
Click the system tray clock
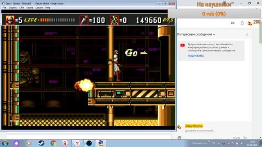(252, 143)
